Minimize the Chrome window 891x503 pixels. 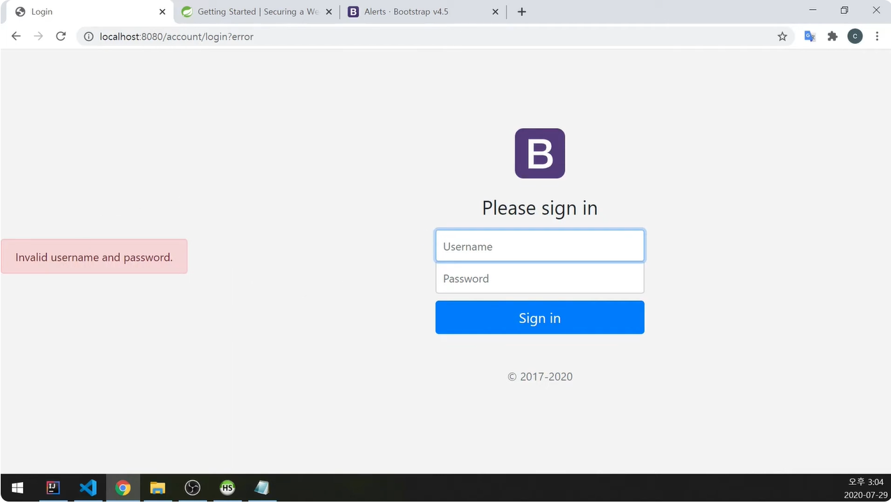812,10
